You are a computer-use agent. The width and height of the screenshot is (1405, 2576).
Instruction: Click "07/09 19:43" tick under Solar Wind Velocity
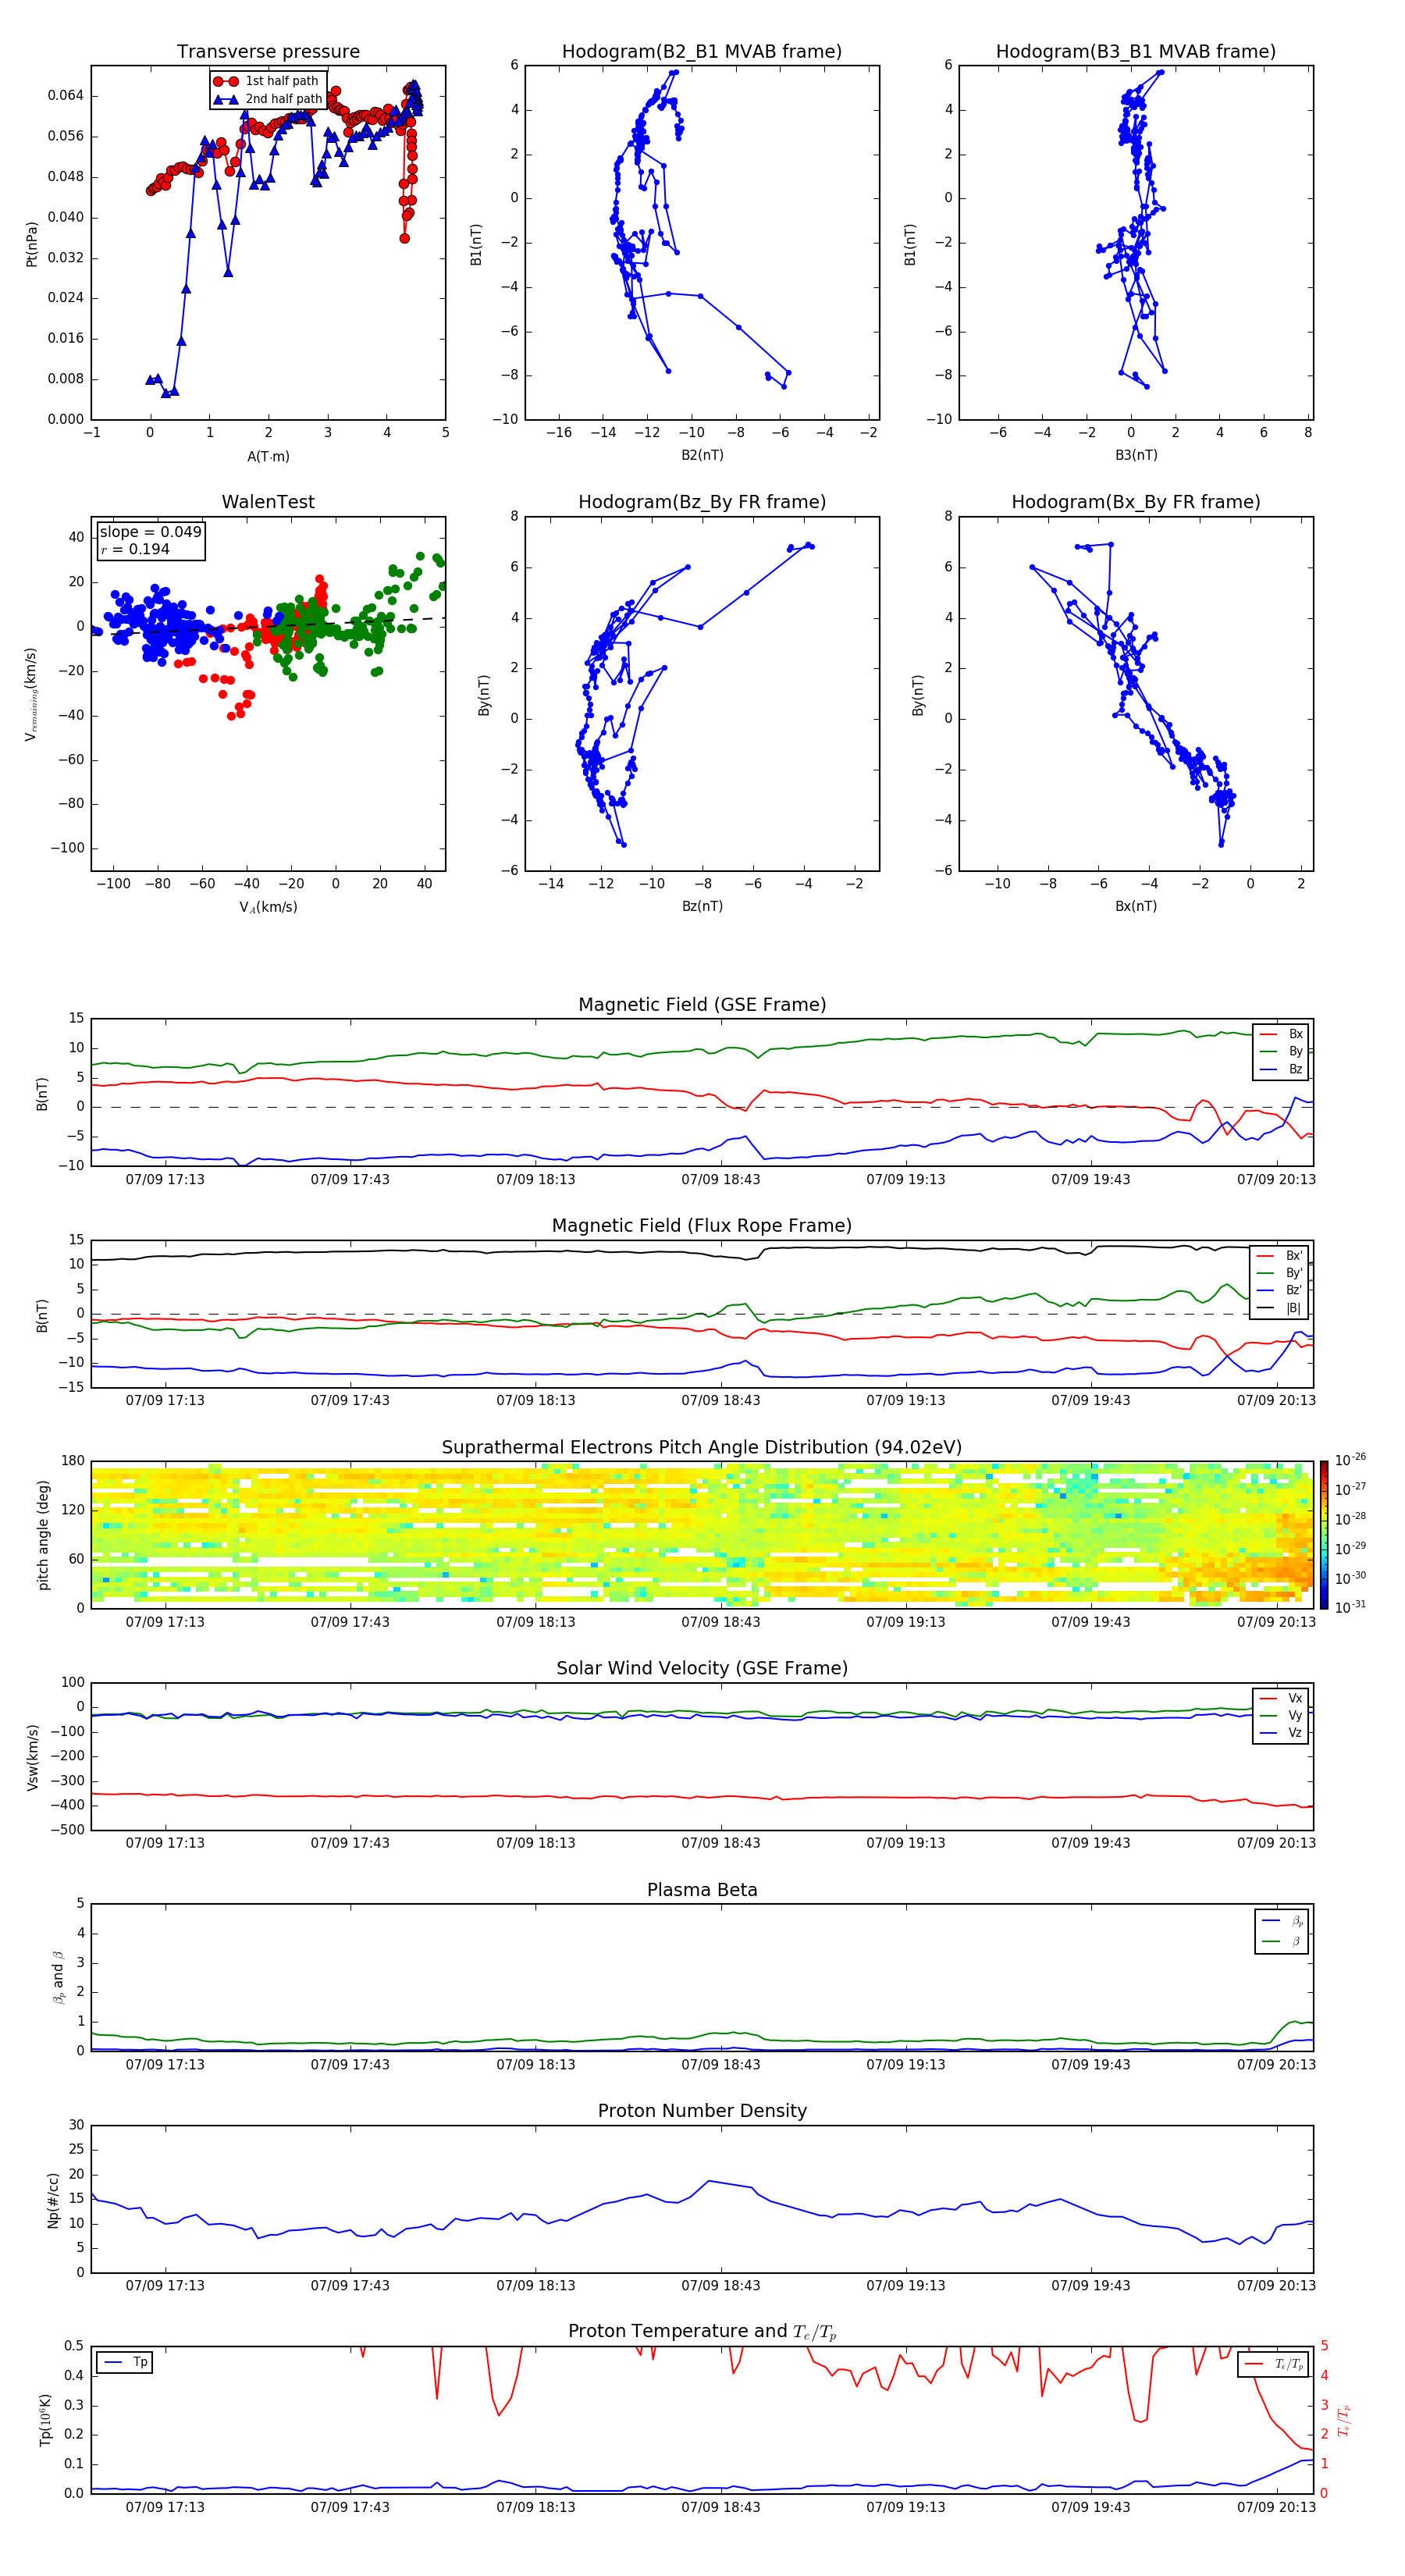[x=1091, y=1843]
